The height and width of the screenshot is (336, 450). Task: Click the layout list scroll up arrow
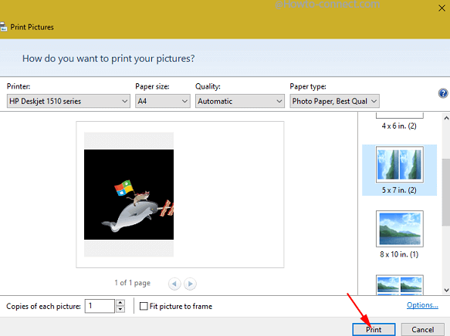pos(446,118)
